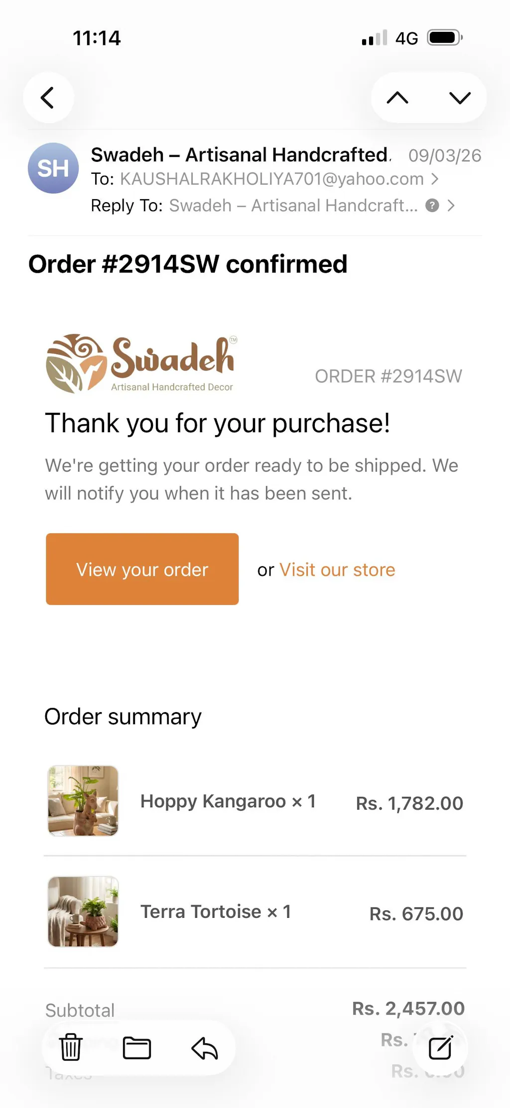The height and width of the screenshot is (1108, 510).
Task: Tap the Terra Tortoise product thumbnail
Action: pos(83,911)
